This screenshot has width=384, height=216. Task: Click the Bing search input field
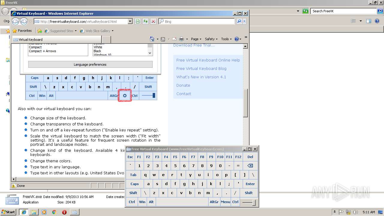click(x=196, y=21)
